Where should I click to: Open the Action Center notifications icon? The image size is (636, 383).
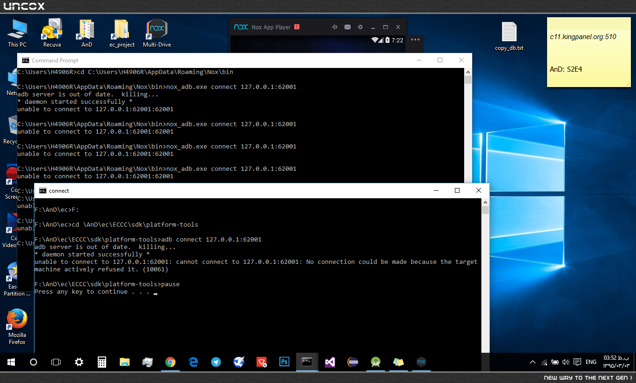[577, 362]
